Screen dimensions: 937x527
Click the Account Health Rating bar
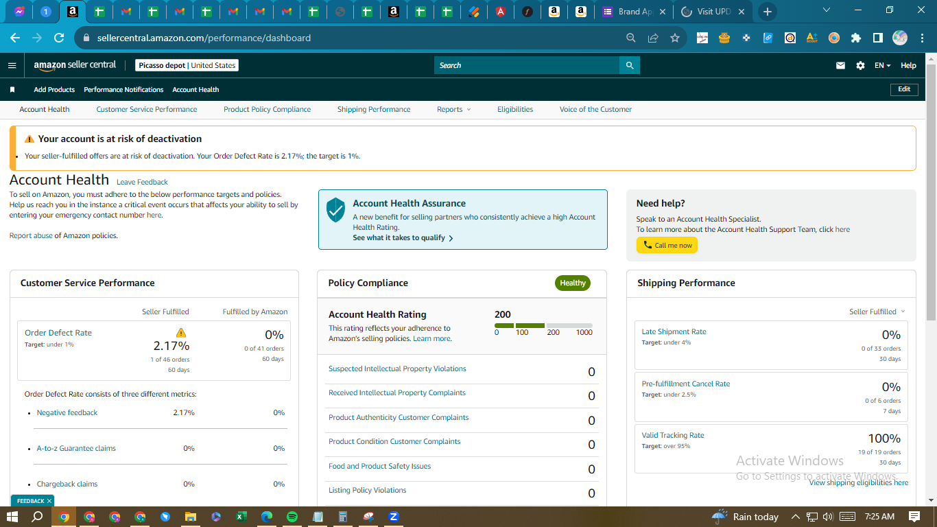[543, 325]
